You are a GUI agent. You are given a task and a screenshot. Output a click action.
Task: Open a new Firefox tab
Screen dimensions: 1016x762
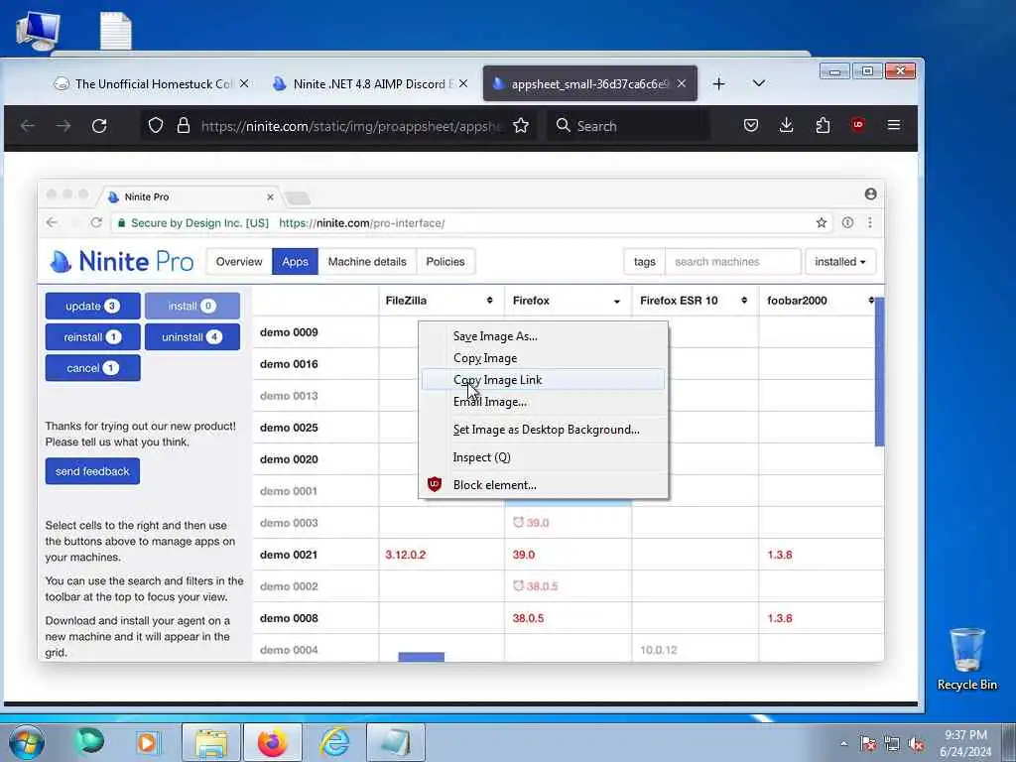pos(718,83)
